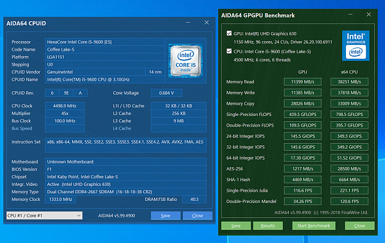Click the Core Voltage 0.684 V value
The image size is (385, 243).
point(166,93)
